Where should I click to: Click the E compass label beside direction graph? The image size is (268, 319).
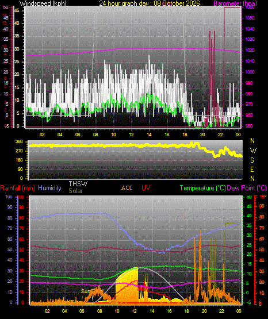pyautogui.click(x=252, y=170)
